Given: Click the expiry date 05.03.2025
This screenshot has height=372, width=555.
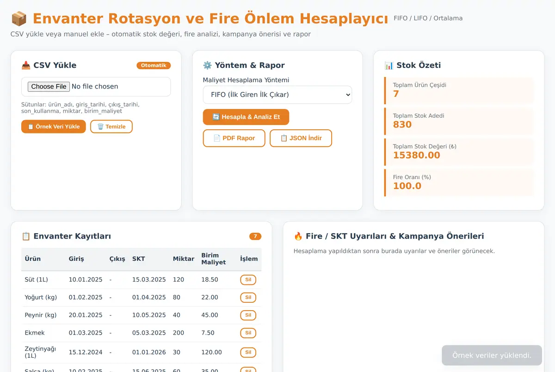Looking at the screenshot, I should [x=149, y=333].
